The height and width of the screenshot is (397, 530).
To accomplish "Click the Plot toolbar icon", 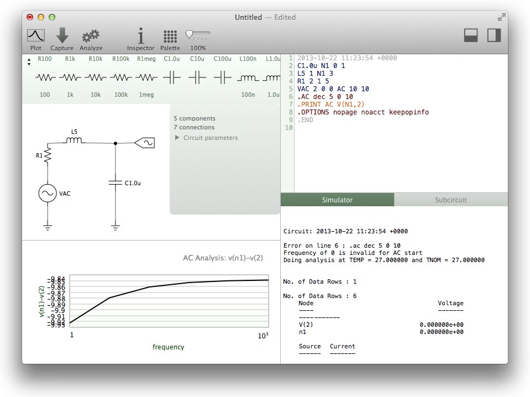I will tap(36, 36).
